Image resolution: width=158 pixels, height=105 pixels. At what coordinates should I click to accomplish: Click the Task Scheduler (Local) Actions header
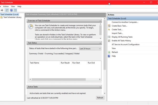(132, 18)
